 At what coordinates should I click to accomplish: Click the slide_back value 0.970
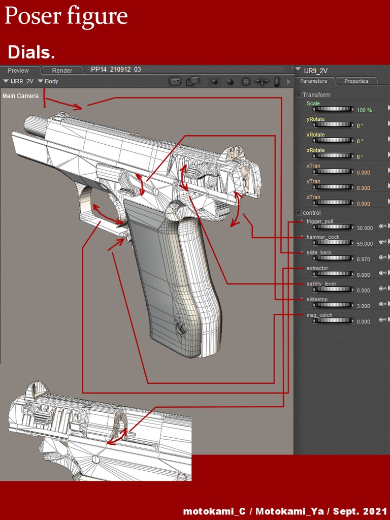pyautogui.click(x=364, y=259)
